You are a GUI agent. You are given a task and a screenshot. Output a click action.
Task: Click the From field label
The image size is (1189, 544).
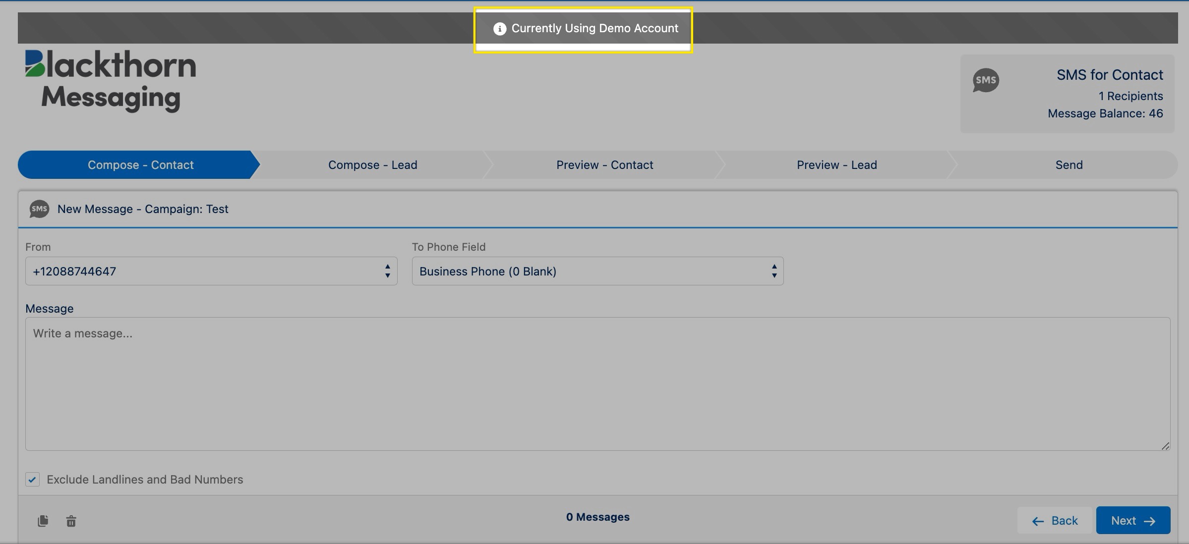pyautogui.click(x=38, y=247)
